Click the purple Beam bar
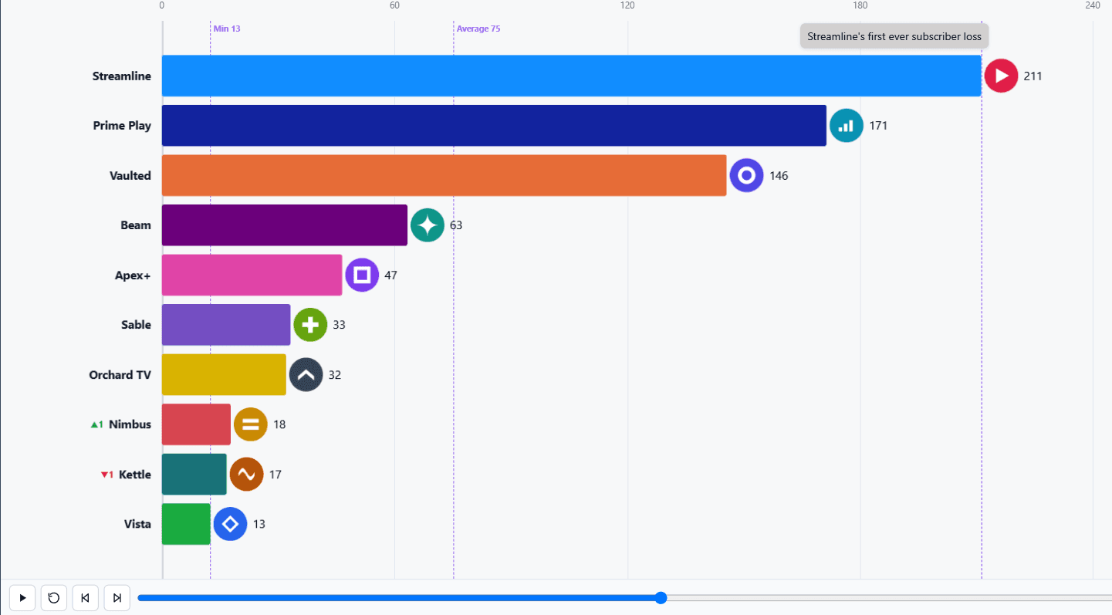This screenshot has width=1112, height=615. [284, 225]
